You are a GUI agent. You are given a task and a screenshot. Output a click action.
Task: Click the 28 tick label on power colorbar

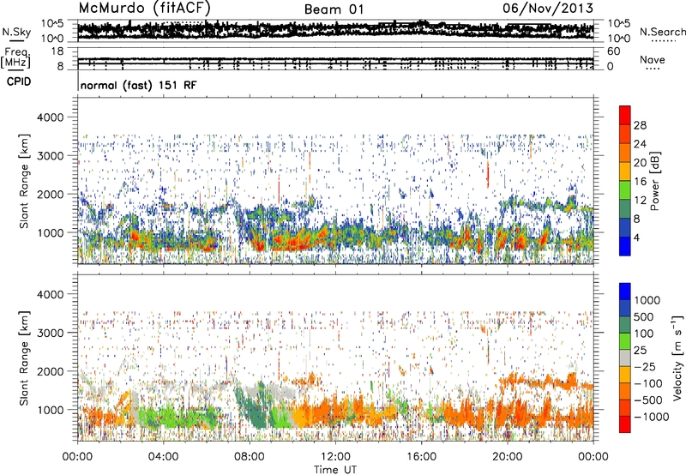tap(640, 125)
